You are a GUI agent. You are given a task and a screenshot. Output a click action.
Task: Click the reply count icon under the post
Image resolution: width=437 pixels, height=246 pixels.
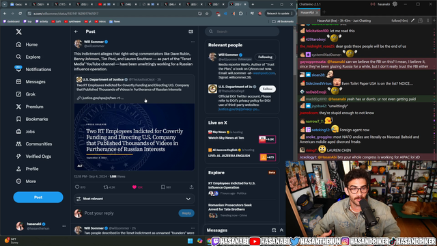[x=77, y=187]
